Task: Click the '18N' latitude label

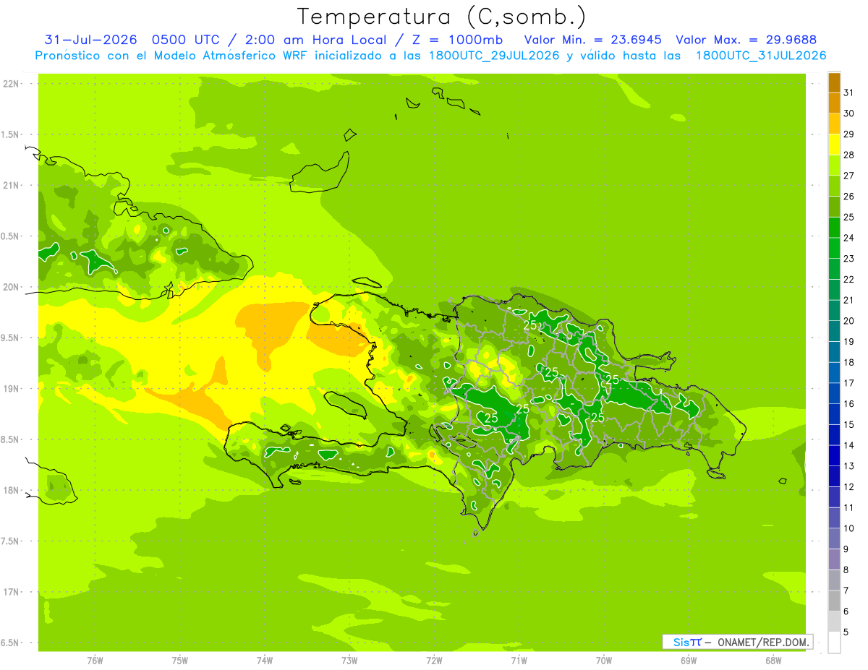Action: point(12,491)
